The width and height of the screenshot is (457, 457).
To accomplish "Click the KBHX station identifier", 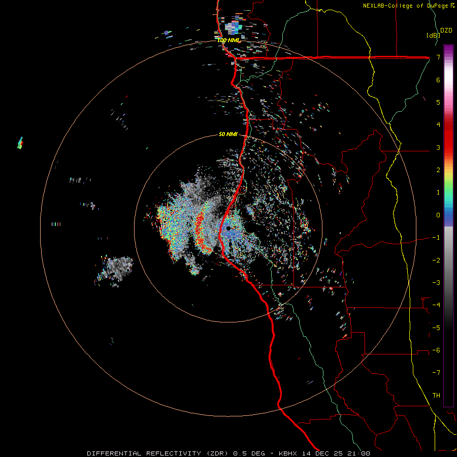I will [288, 453].
